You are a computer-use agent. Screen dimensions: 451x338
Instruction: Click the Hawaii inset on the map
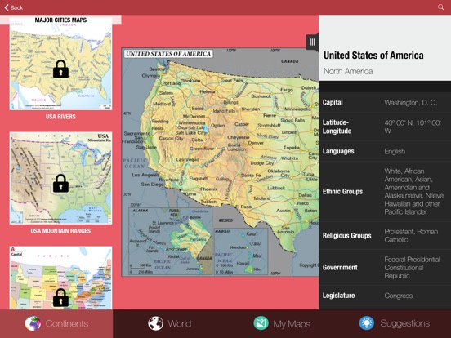241,251
